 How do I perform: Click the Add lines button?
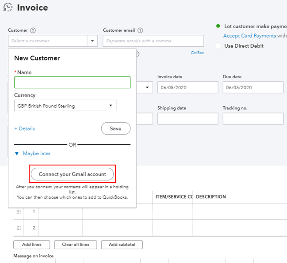(x=32, y=244)
